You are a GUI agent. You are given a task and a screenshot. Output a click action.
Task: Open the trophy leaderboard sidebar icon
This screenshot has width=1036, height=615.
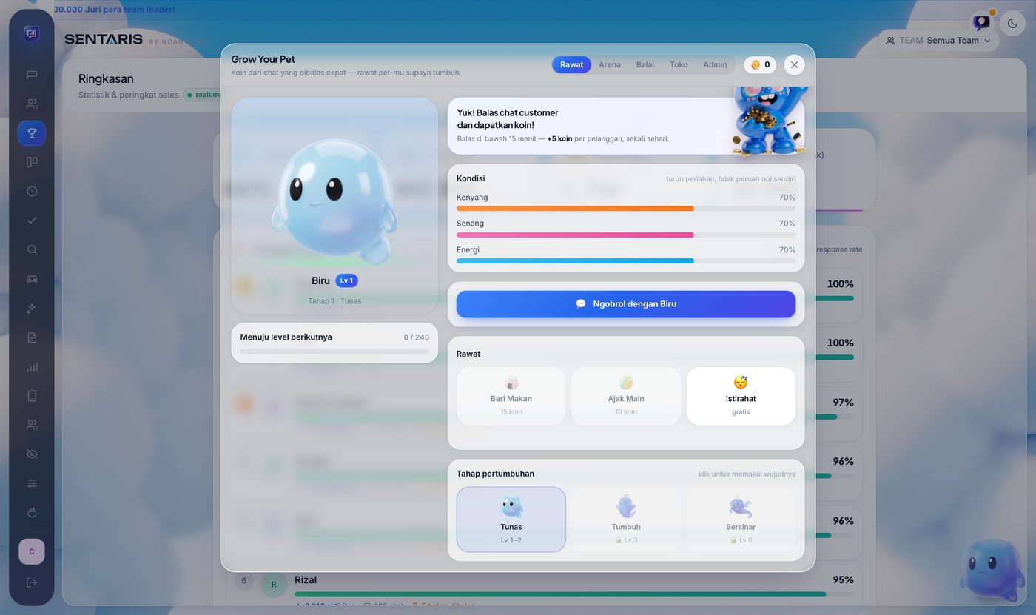tap(32, 133)
